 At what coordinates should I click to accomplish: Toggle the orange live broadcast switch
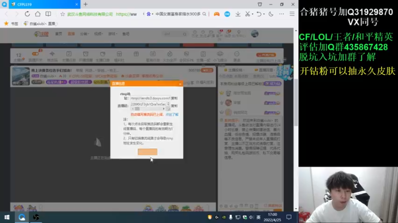click(x=35, y=54)
